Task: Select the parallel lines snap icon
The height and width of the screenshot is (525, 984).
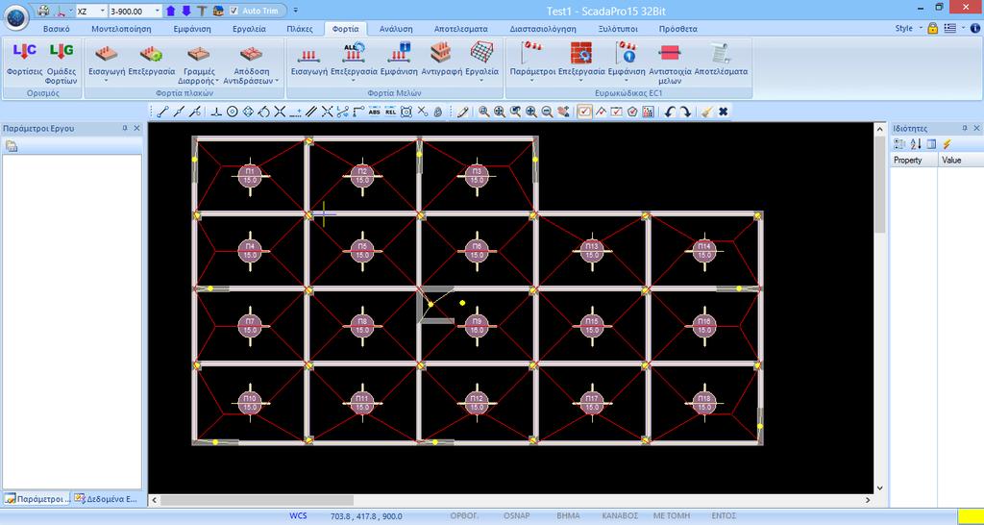Action: [x=311, y=112]
